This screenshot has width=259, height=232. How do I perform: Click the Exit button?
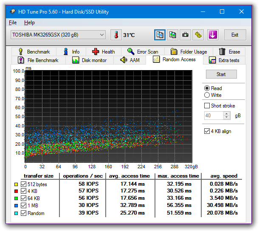click(x=235, y=35)
